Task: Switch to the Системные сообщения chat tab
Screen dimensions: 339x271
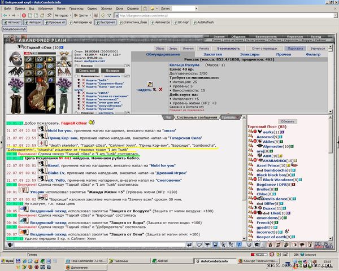Action: pos(197,117)
